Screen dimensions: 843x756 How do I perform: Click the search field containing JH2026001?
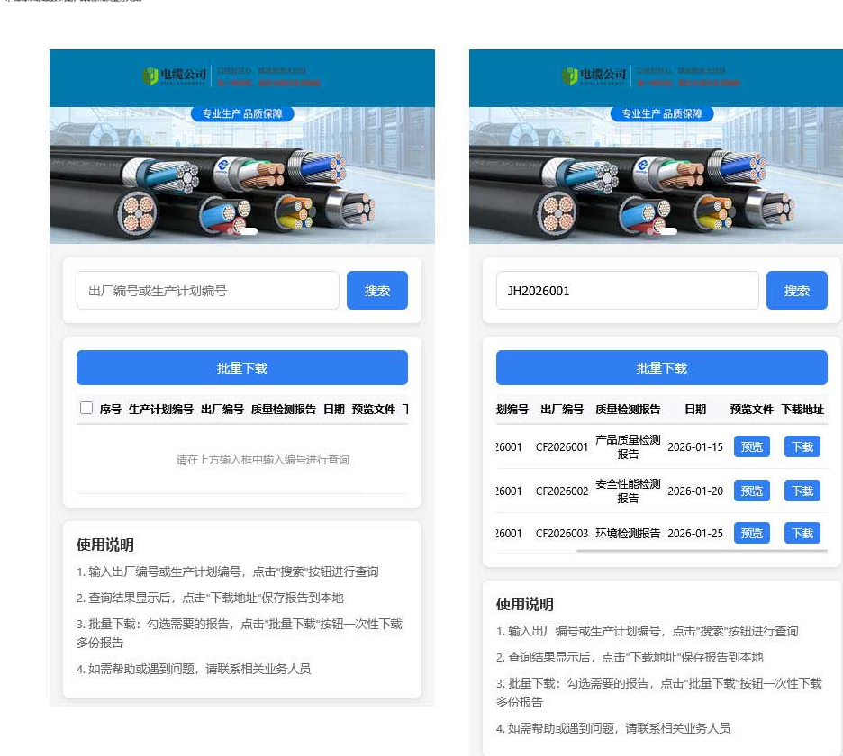(x=627, y=291)
